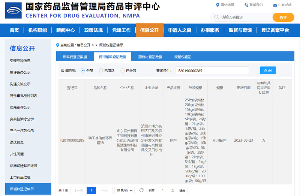Open the 信息公开 main menu
The width and height of the screenshot is (300, 196).
[149, 30]
